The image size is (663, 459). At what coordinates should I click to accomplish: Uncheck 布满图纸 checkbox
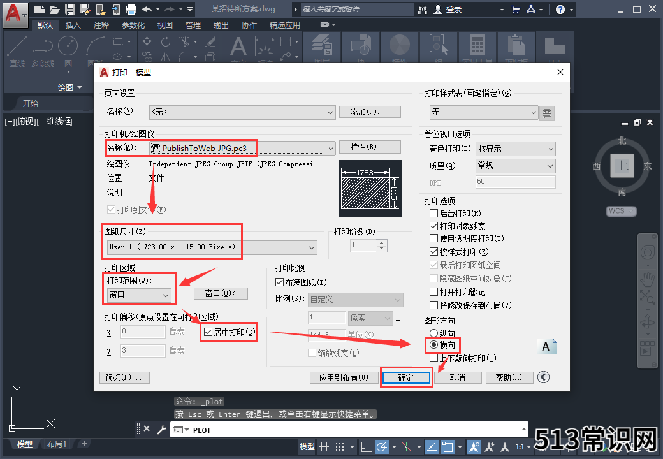point(279,282)
